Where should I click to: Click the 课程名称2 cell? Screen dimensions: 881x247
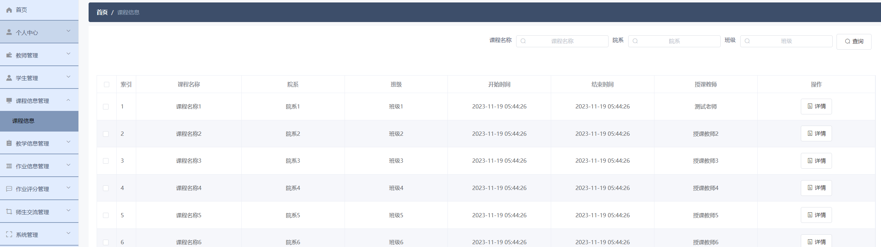tap(189, 134)
